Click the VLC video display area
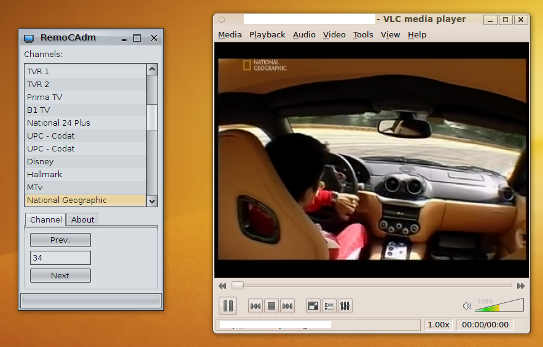 coord(372,159)
